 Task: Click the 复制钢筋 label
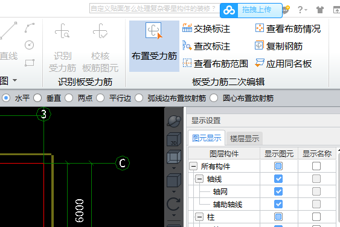pos(284,46)
